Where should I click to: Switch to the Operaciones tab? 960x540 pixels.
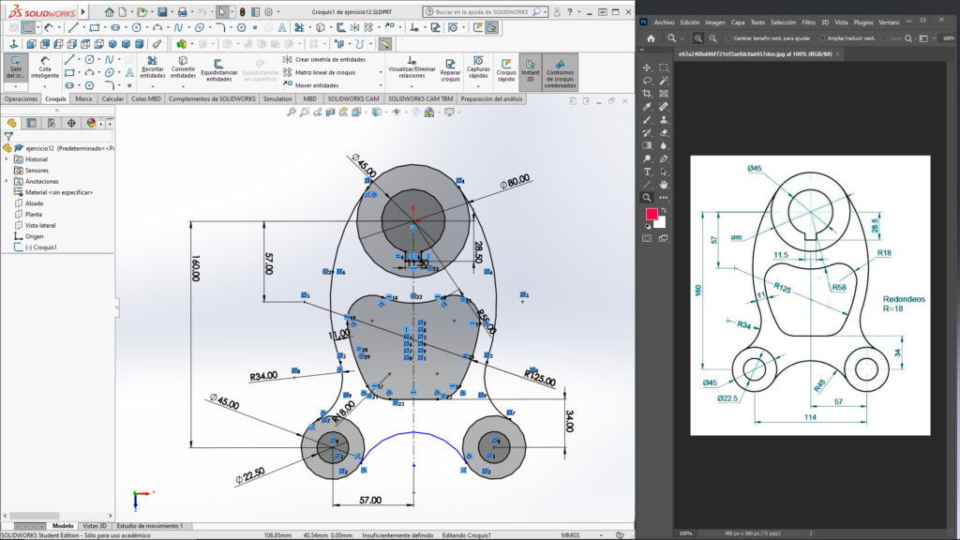pyautogui.click(x=21, y=98)
